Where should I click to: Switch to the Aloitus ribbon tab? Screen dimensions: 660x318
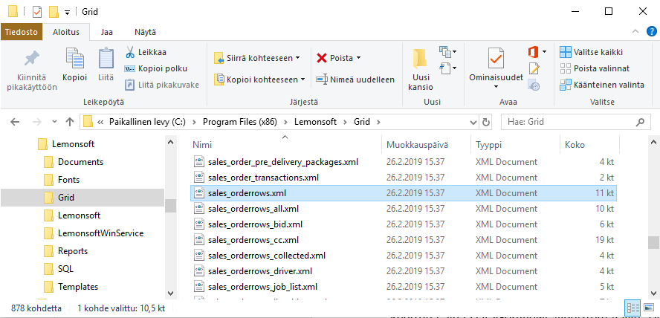pos(66,32)
